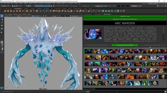Choose the Lasso select tool
This screenshot has height=93, width=167.
tap(2, 19)
